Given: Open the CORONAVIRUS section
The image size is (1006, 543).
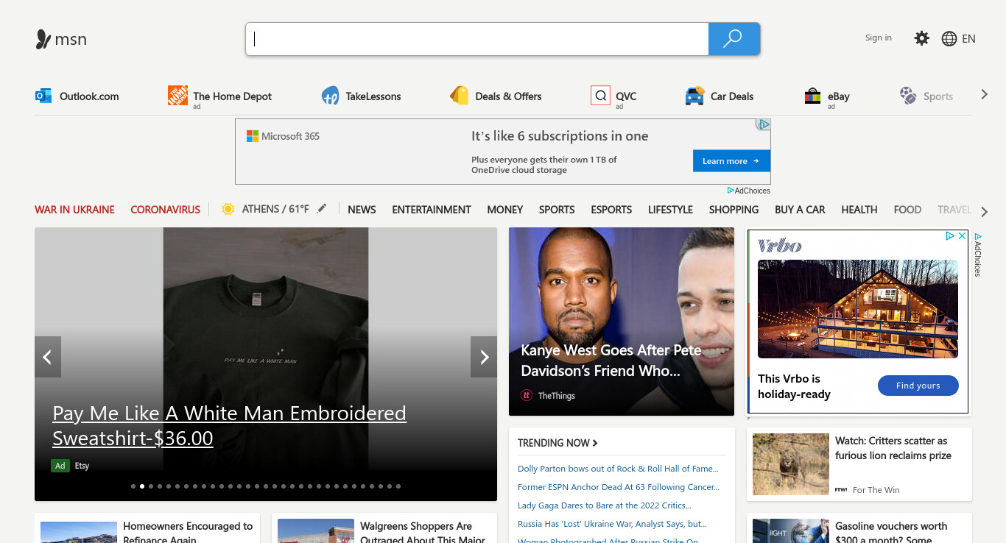Looking at the screenshot, I should 166,210.
